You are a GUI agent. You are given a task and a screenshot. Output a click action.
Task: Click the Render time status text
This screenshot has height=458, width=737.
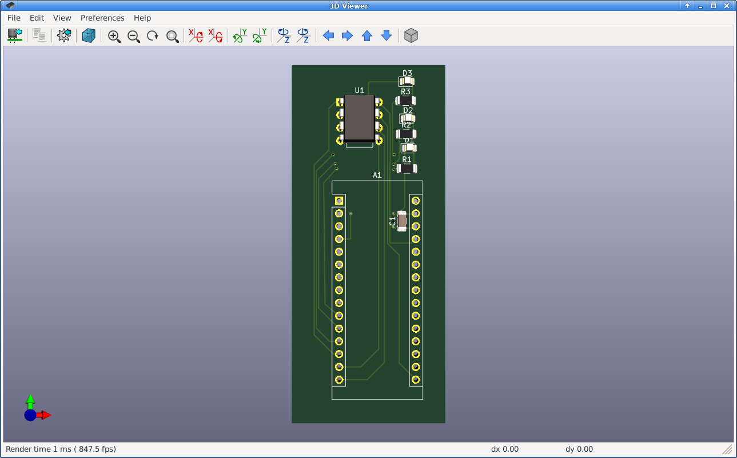(x=61, y=449)
